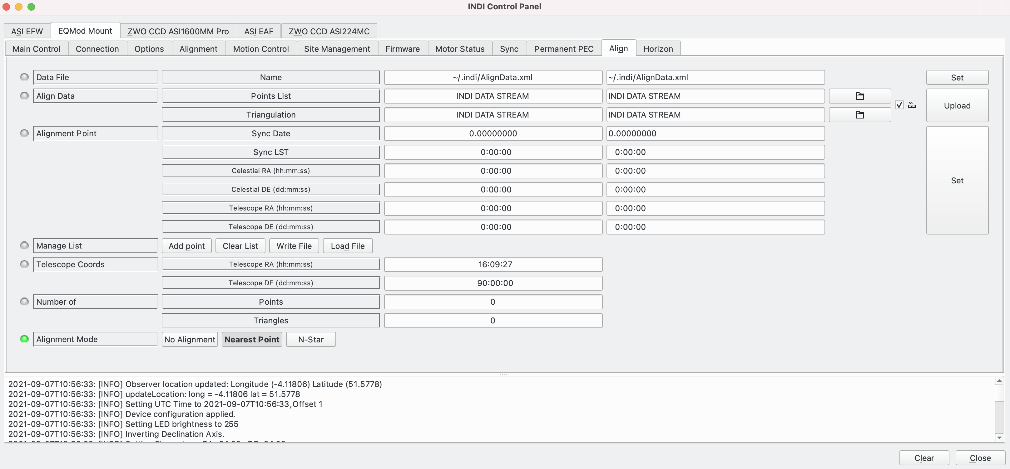
Task: Clear the log messages
Action: tap(924, 458)
